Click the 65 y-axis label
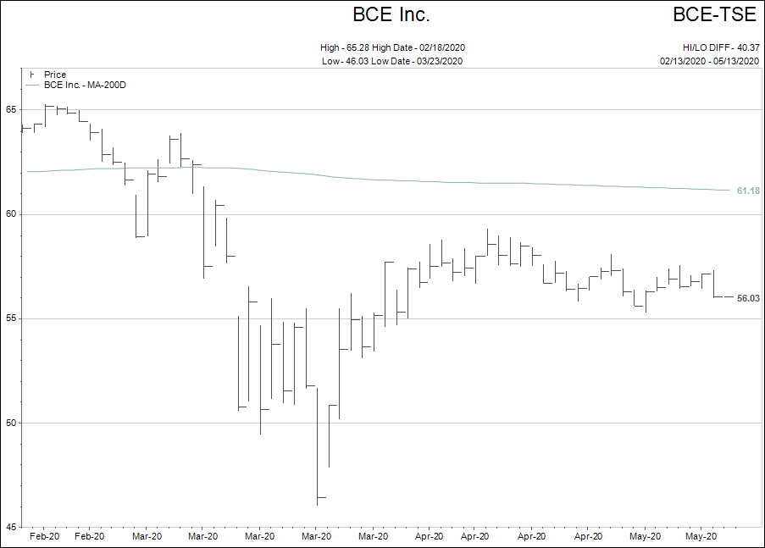This screenshot has height=548, width=765. coord(12,110)
